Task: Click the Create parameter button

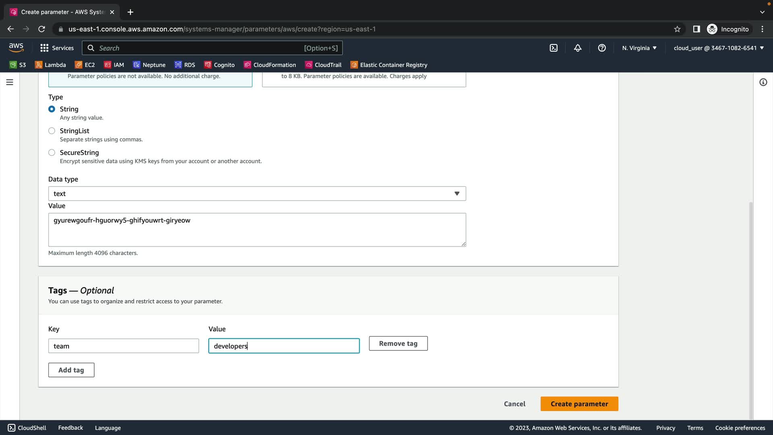Action: pos(579,404)
